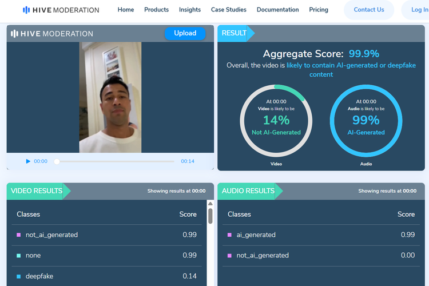Open the Case Studies page
Viewport: 429px width, 286px height.
pos(228,10)
